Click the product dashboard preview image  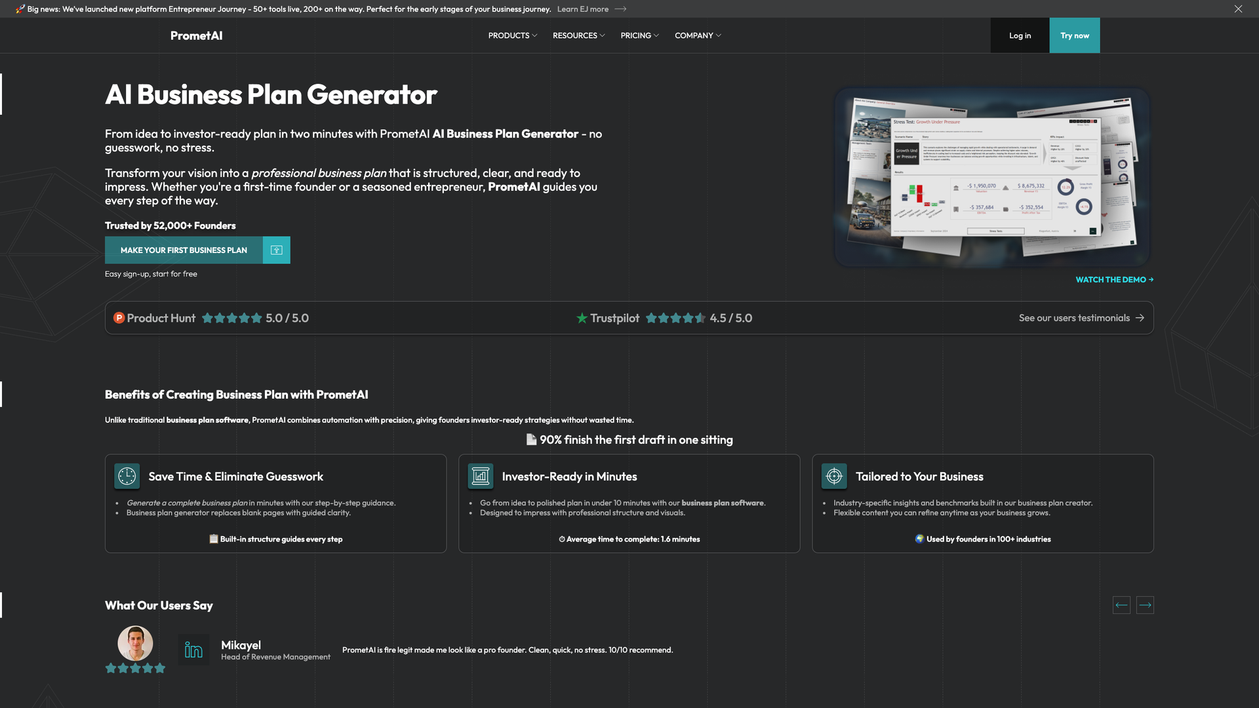pos(991,178)
